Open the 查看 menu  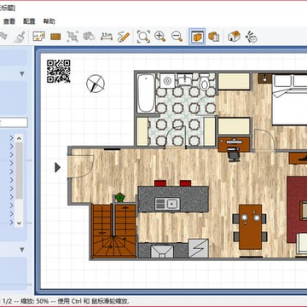coord(9,21)
